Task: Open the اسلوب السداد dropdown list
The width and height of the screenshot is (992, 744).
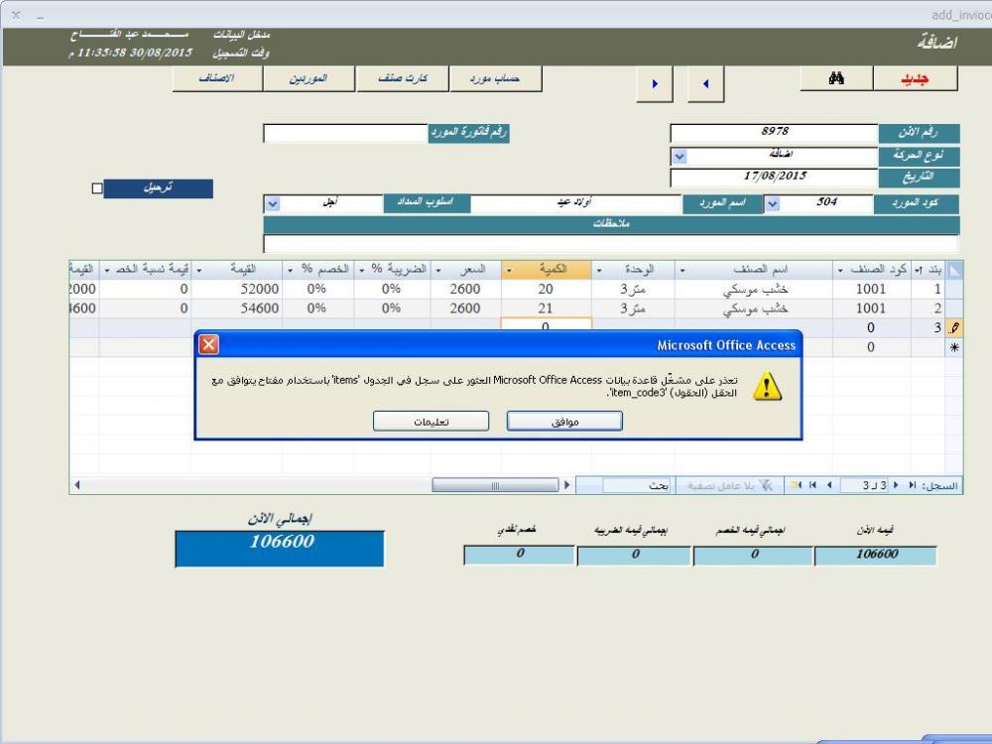Action: 274,203
